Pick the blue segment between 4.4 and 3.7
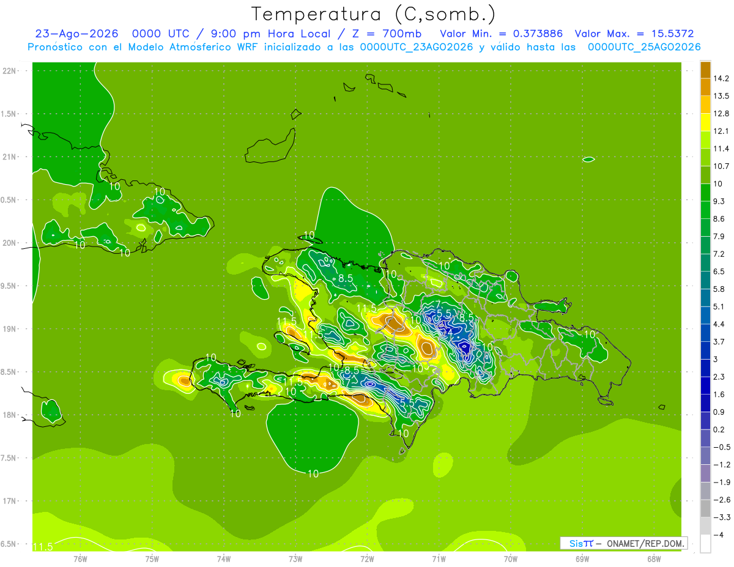Viewport: 734px width, 567px height. (x=705, y=333)
